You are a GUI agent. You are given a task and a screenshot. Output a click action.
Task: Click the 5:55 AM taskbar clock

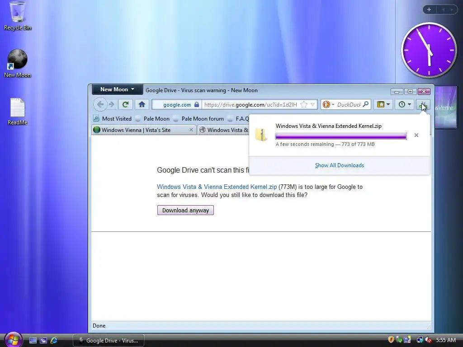[x=446, y=340]
